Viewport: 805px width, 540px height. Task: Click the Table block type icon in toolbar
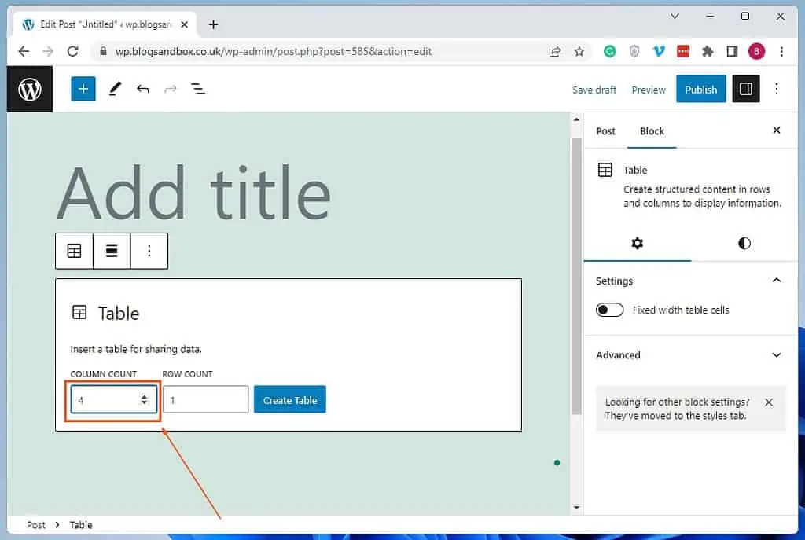click(x=75, y=251)
